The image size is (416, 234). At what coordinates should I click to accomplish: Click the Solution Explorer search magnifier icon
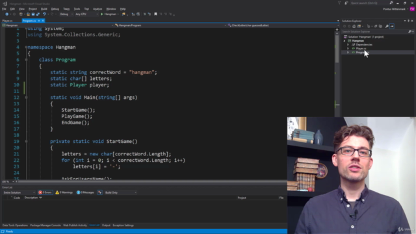[409, 32]
